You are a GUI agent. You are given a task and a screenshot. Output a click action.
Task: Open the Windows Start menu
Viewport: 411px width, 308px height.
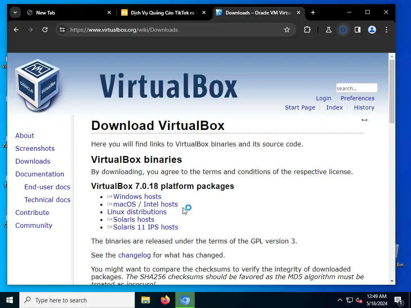pos(10,300)
